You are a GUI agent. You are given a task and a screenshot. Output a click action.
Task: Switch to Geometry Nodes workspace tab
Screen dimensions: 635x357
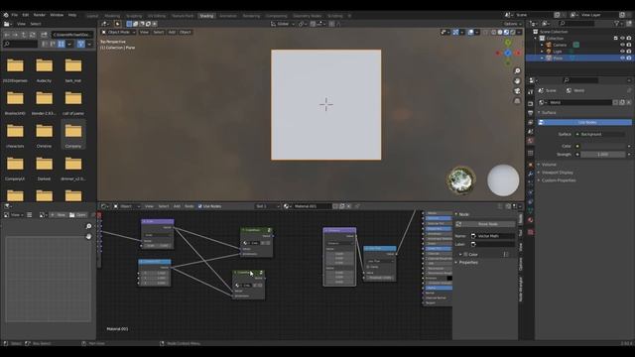308,16
